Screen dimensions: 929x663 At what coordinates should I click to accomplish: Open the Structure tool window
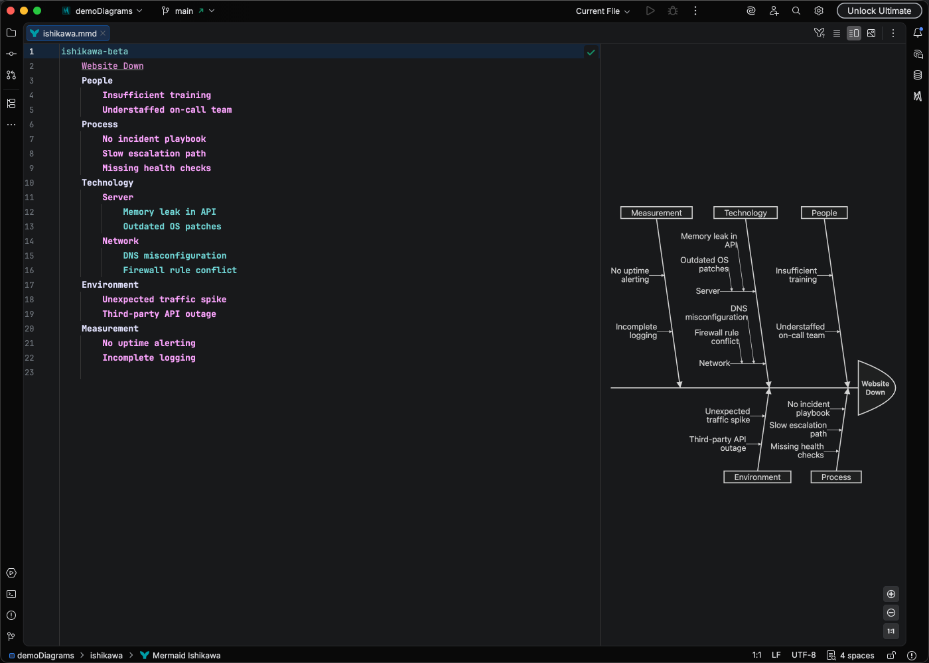[x=11, y=103]
